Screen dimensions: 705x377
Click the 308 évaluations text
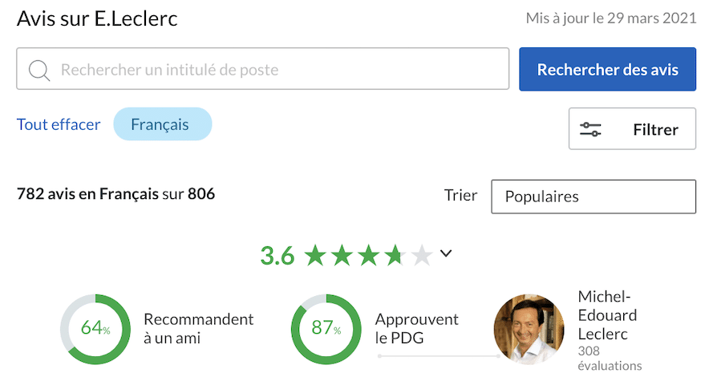point(610,358)
